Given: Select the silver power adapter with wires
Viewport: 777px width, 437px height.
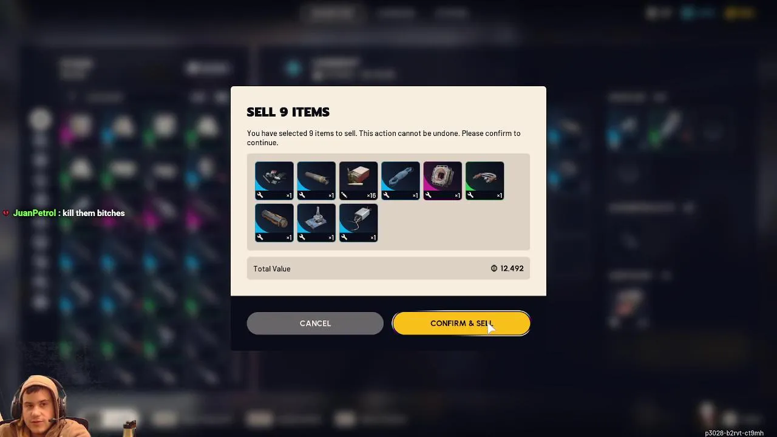Looking at the screenshot, I should pyautogui.click(x=358, y=223).
